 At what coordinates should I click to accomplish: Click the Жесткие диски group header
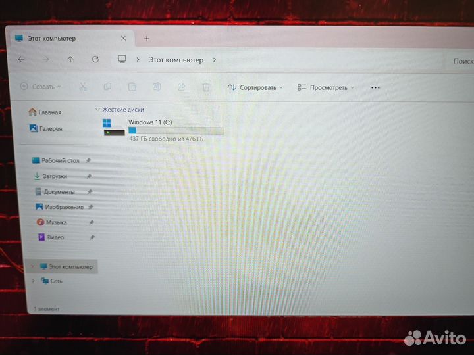pyautogui.click(x=122, y=110)
